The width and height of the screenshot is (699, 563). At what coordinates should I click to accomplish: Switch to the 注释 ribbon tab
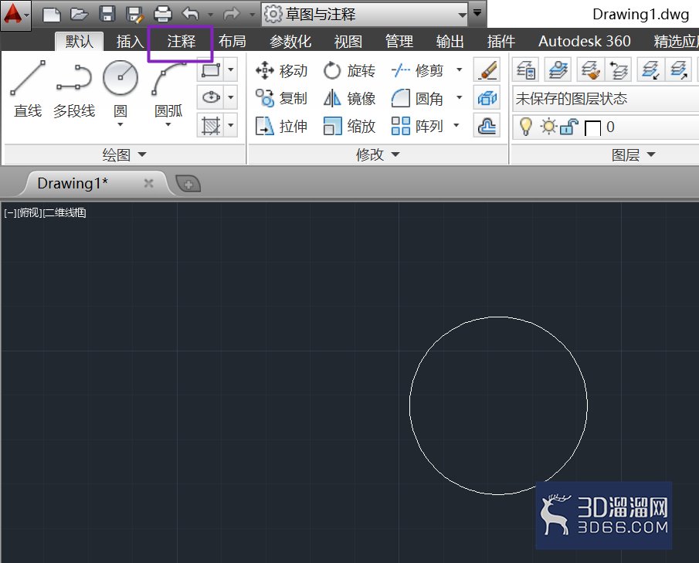(181, 42)
